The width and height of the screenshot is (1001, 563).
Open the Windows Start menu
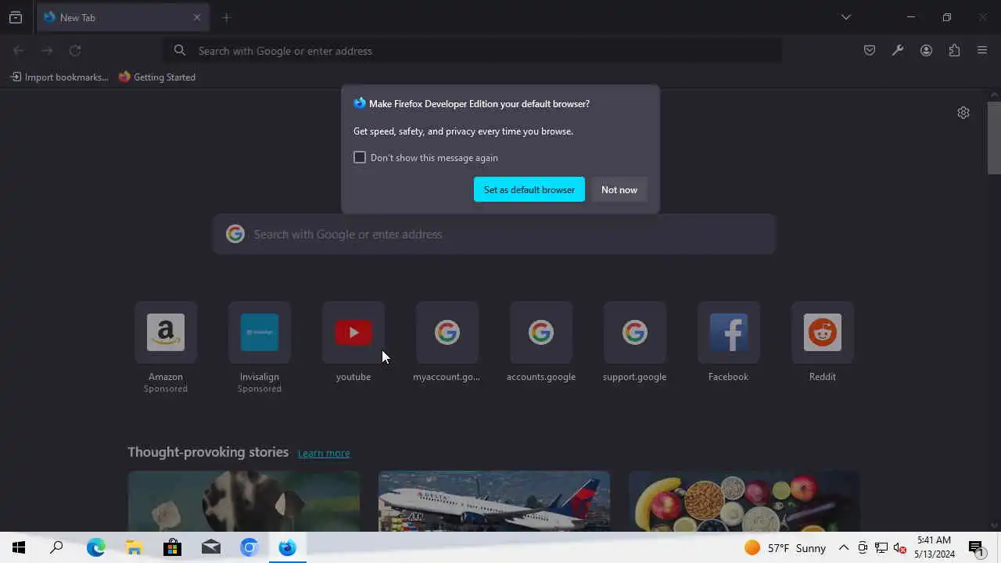pos(19,547)
